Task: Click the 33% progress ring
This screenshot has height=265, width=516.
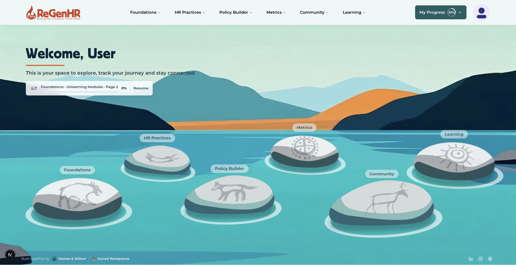Action: click(x=451, y=12)
